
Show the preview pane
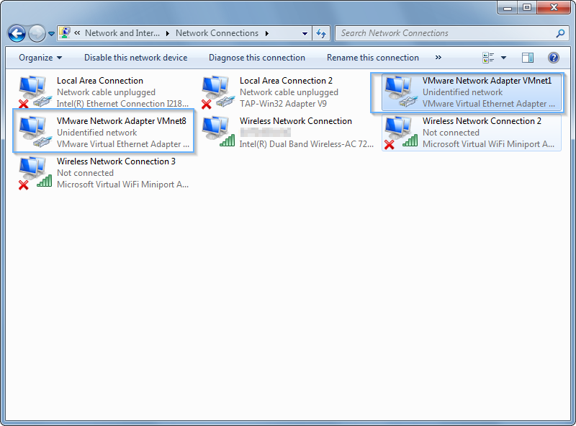point(527,58)
